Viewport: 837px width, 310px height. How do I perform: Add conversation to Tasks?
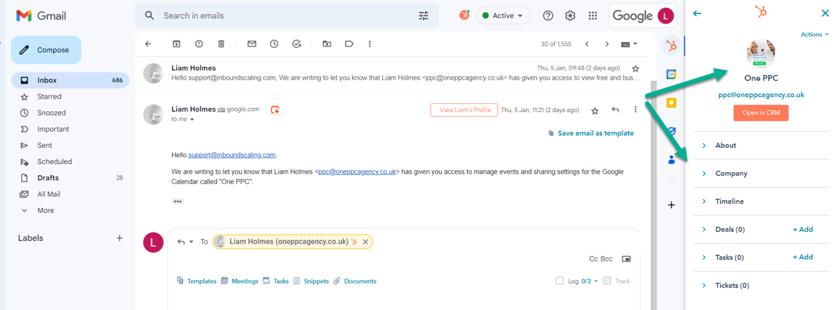pos(296,44)
